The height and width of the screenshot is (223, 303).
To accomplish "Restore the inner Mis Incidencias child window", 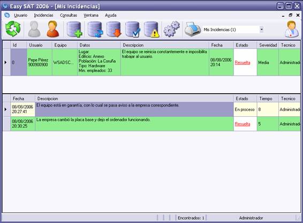I will [x=291, y=15].
